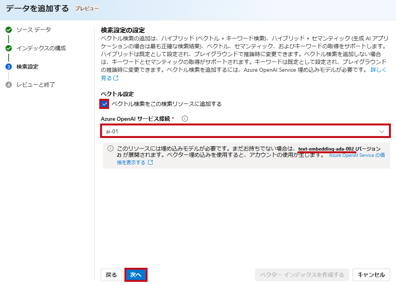Open the Azure OpenAI Service の価格を表示する link
The height and width of the screenshot is (285, 396).
(357, 155)
